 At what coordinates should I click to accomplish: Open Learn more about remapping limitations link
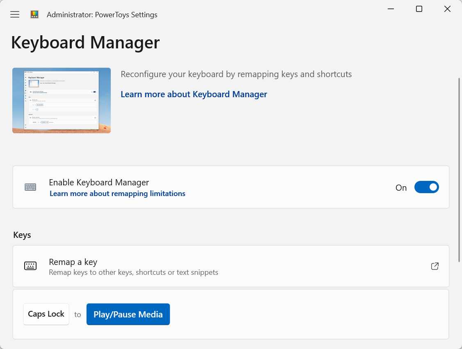pos(117,194)
